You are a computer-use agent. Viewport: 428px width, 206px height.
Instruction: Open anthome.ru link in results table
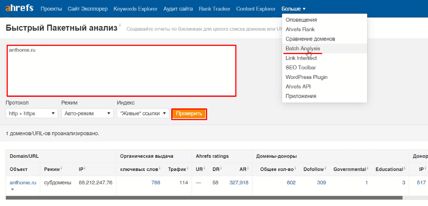tap(23, 183)
